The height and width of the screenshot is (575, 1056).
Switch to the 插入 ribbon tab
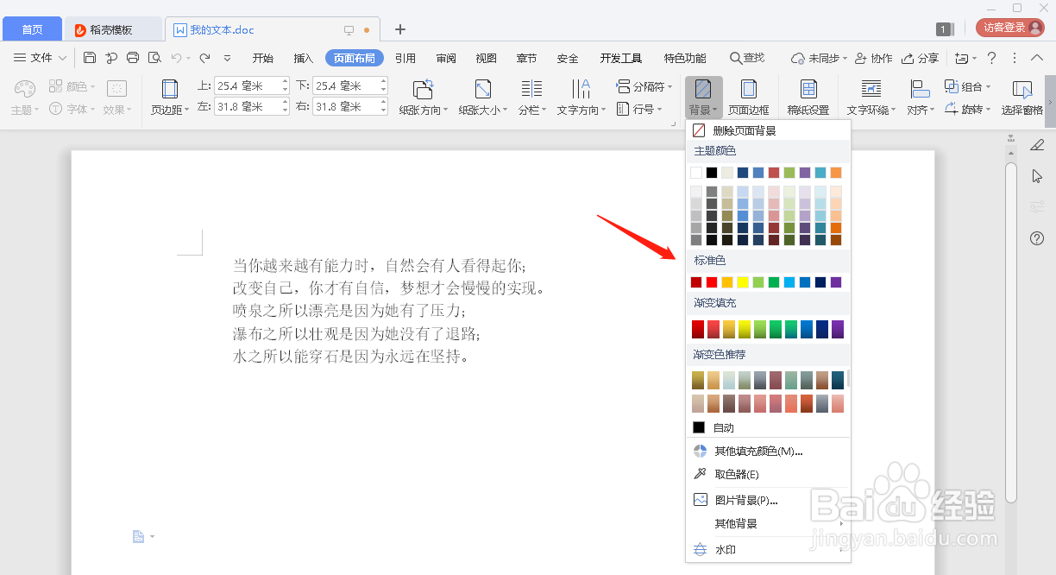[304, 58]
